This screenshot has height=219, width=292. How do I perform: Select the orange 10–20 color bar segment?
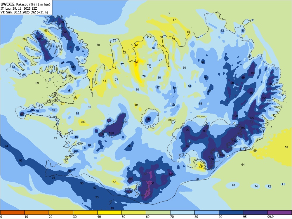tap(37, 213)
